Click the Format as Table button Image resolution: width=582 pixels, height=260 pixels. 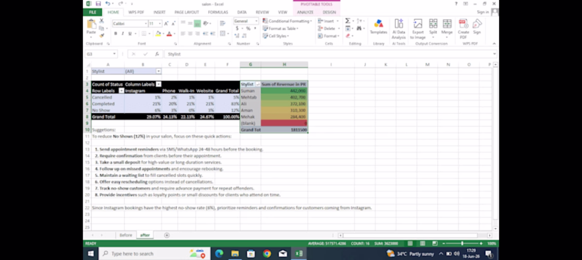[x=280, y=29]
